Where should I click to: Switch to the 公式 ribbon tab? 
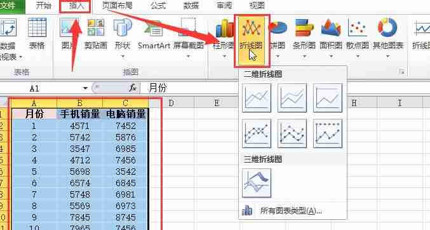[158, 6]
